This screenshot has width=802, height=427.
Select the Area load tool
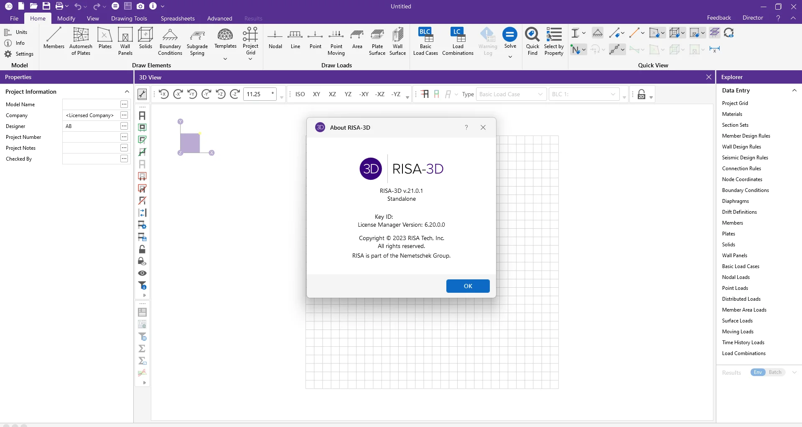pyautogui.click(x=357, y=38)
